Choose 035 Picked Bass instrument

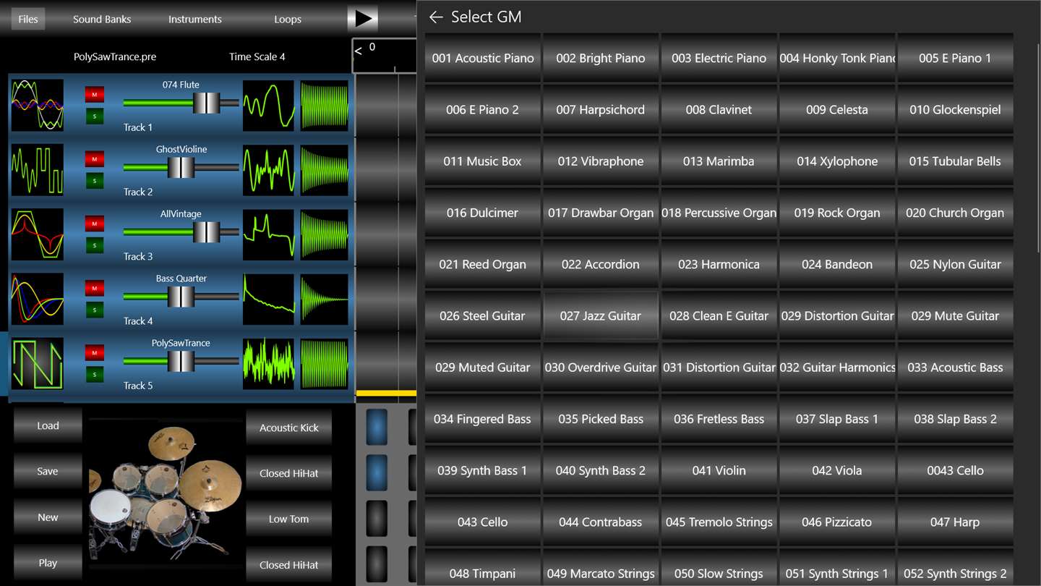(601, 419)
